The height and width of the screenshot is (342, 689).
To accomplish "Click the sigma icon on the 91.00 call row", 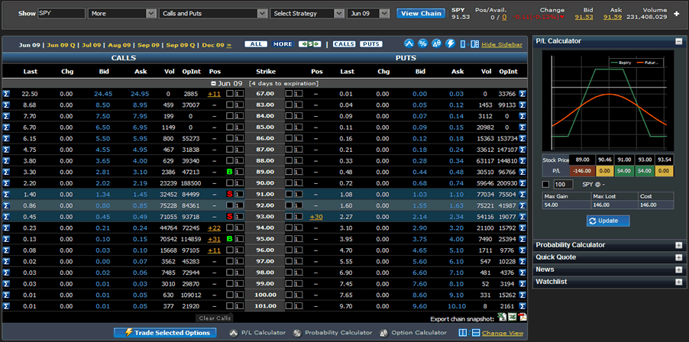I will 6,194.
